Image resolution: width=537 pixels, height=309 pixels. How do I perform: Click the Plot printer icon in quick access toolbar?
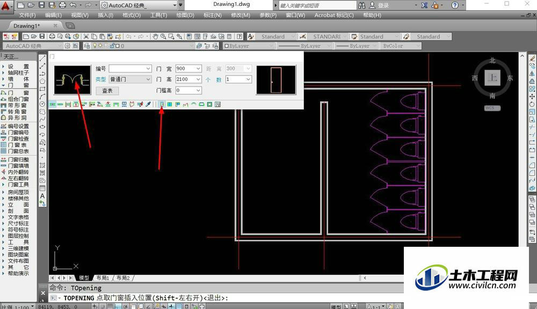63,5
